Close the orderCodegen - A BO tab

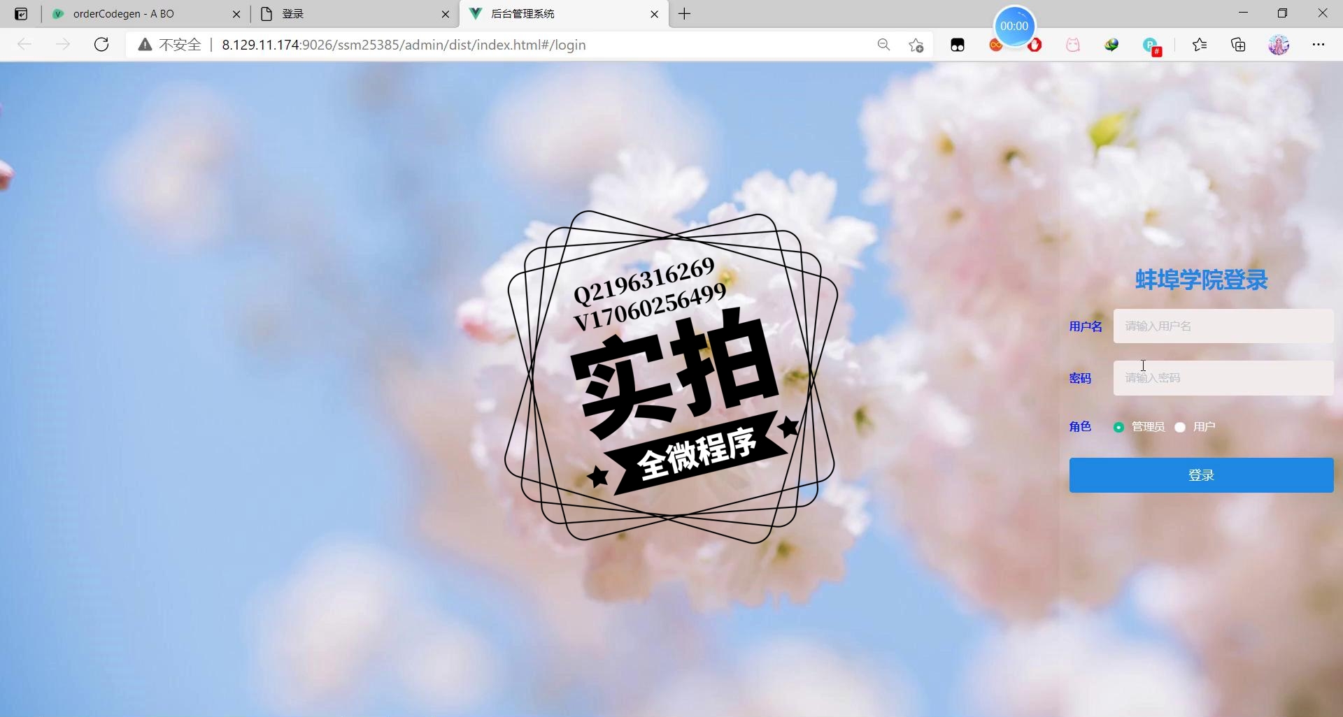tap(236, 14)
